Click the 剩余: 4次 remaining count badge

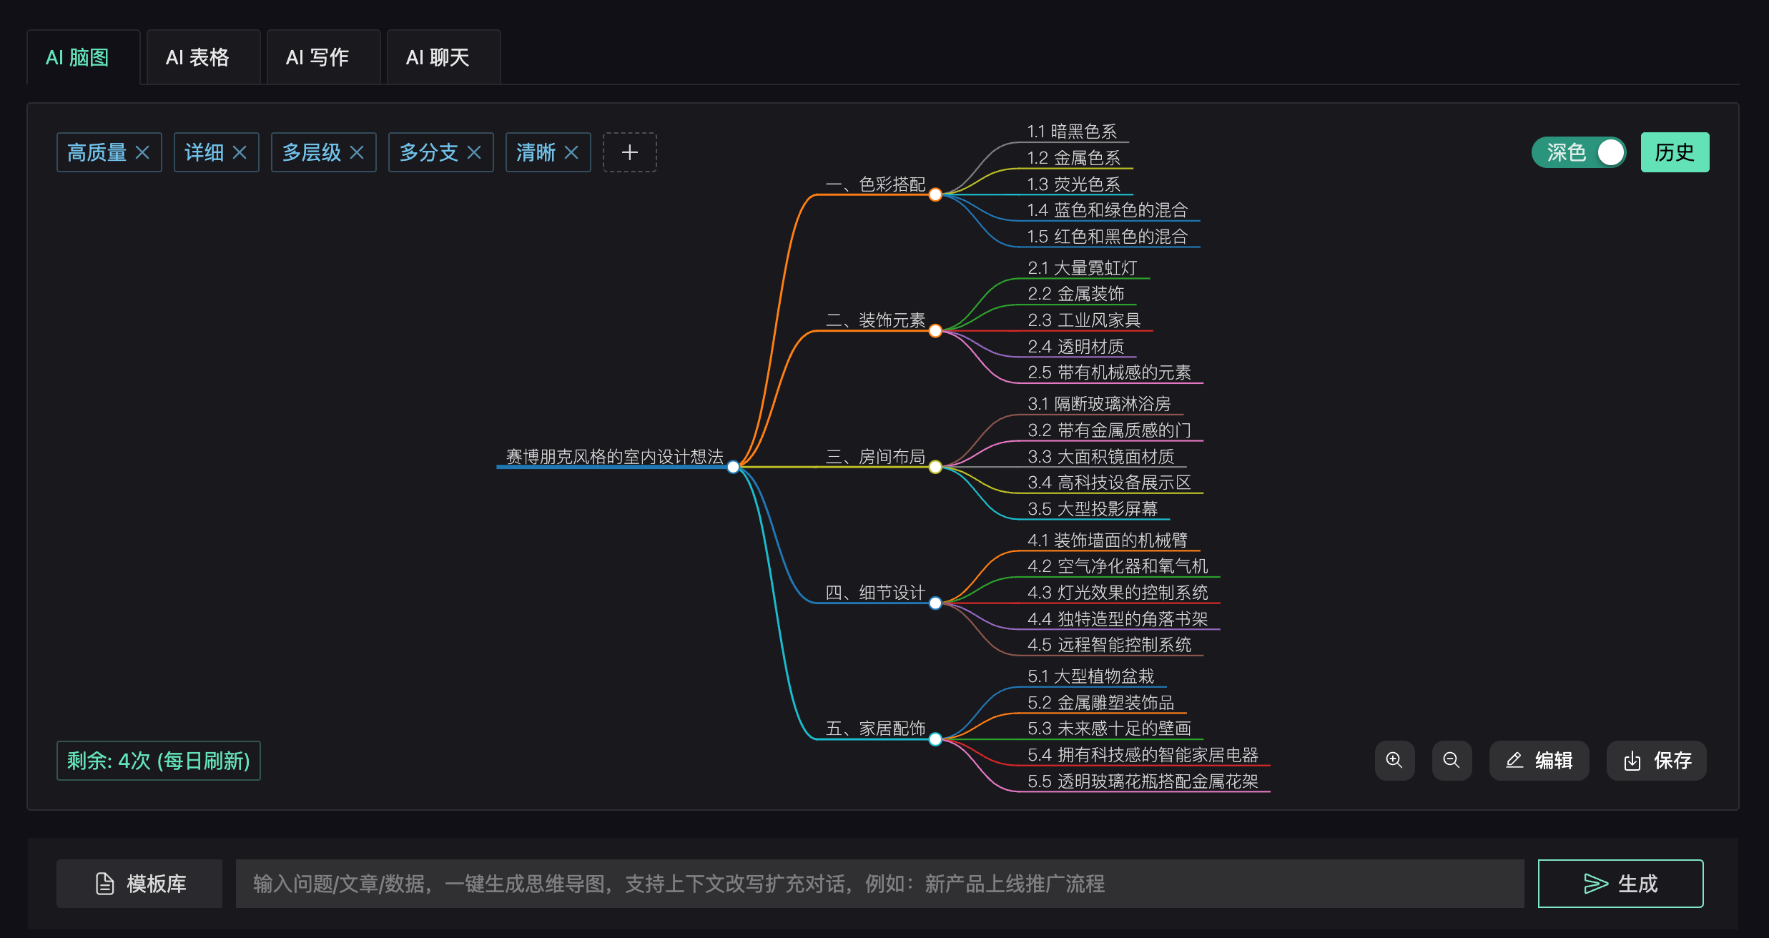[159, 761]
